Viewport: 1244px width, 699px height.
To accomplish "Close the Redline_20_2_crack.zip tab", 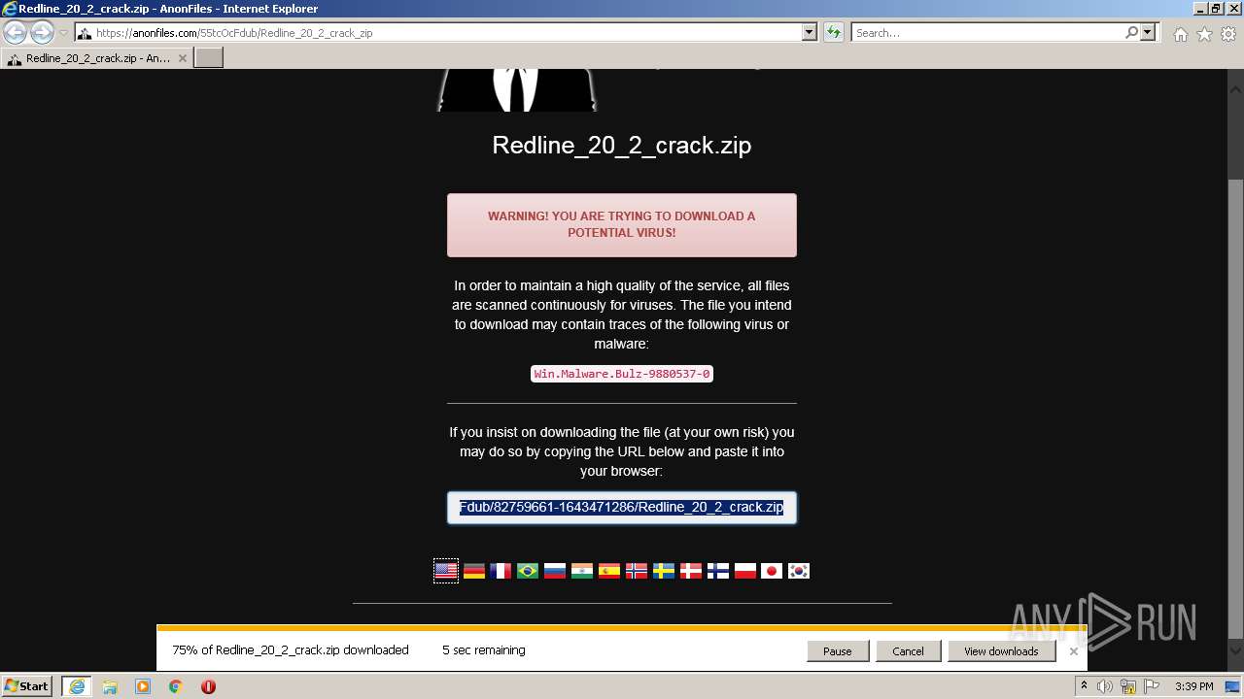I will coord(183,58).
